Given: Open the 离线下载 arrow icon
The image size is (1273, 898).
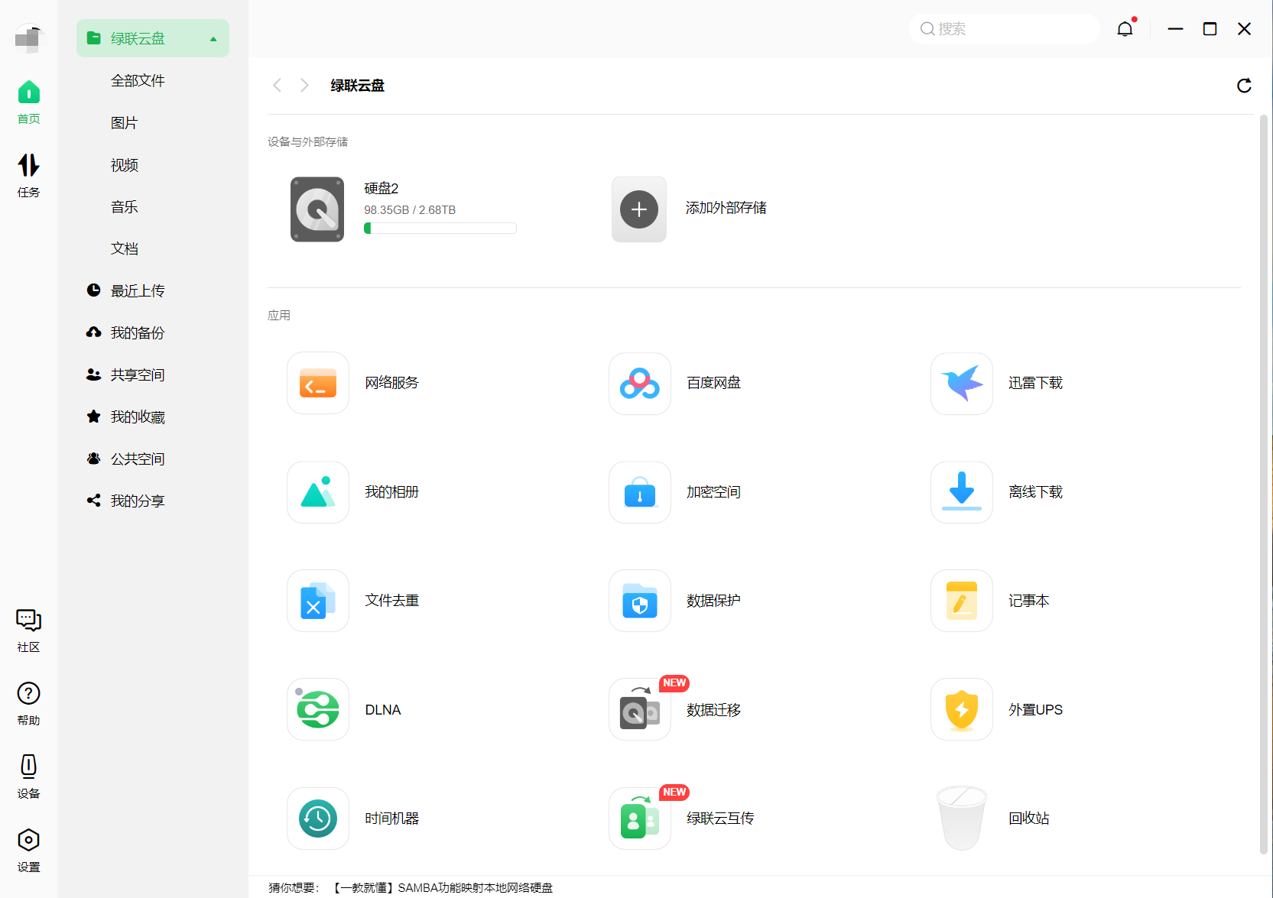Looking at the screenshot, I should [962, 492].
